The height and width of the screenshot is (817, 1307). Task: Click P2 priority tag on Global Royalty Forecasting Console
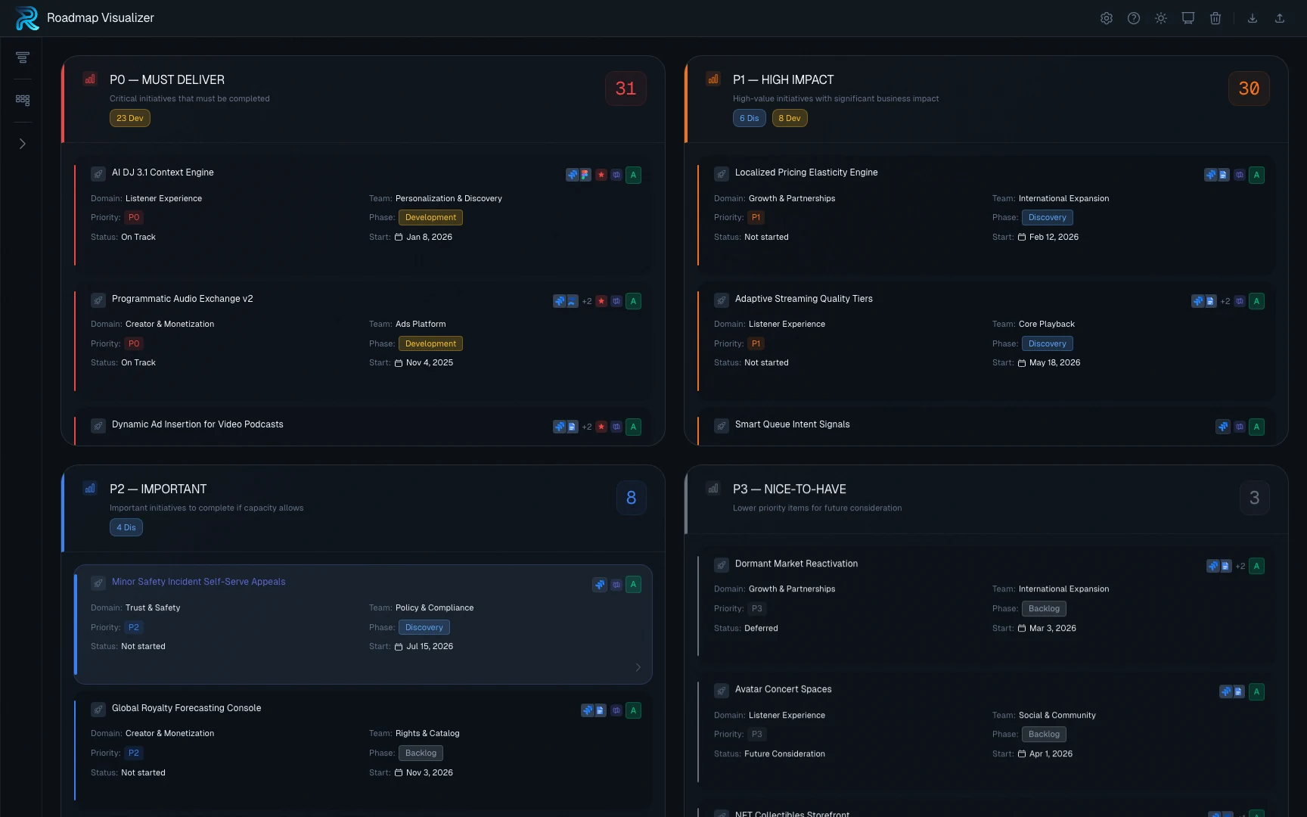pyautogui.click(x=134, y=753)
